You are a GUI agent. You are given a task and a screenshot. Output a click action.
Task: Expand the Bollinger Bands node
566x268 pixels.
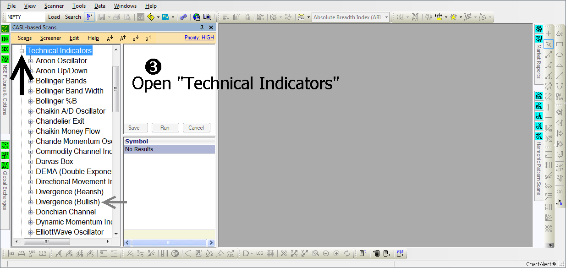click(31, 81)
